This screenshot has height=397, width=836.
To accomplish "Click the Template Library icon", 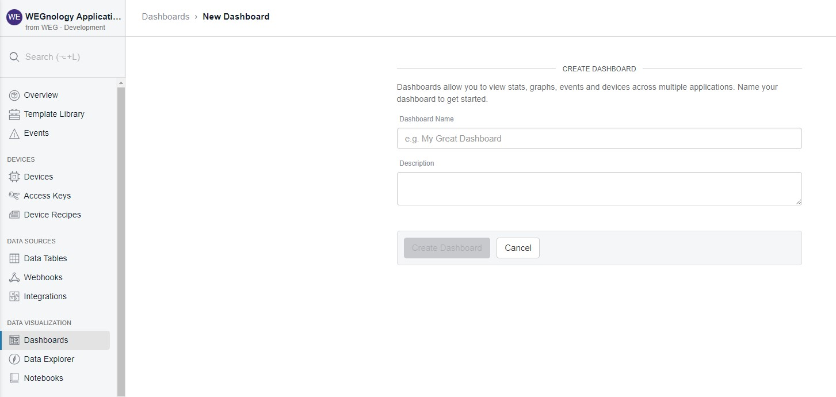I will tap(14, 114).
